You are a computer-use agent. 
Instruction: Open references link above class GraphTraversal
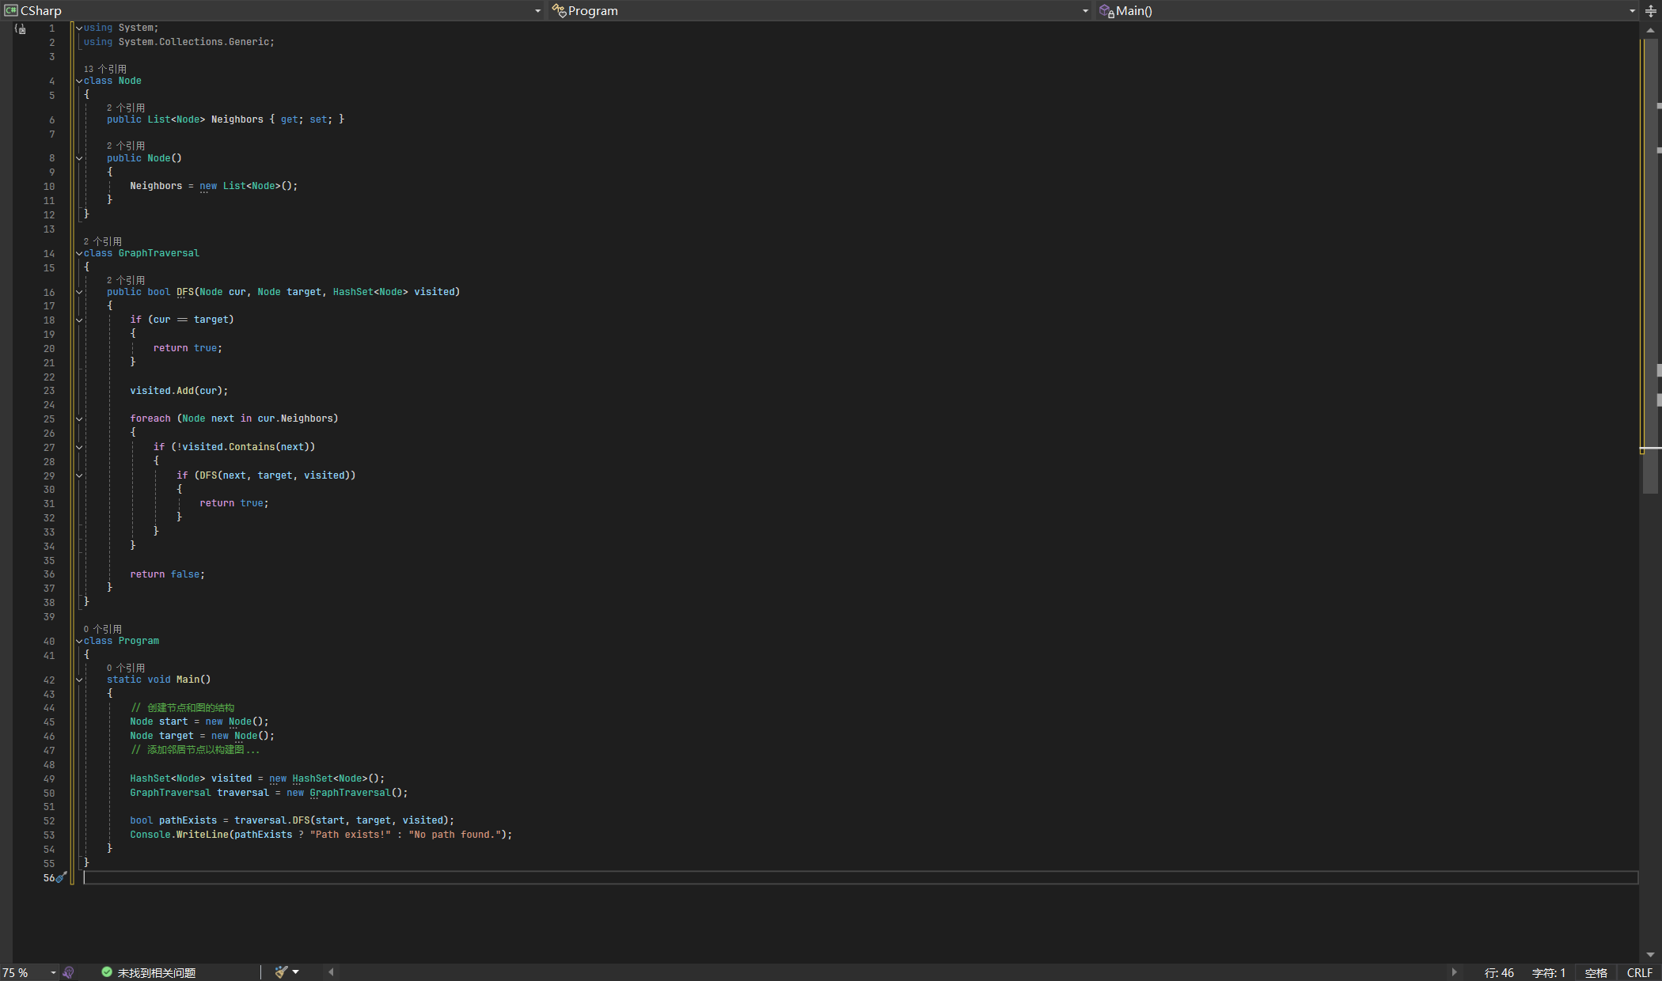coord(103,241)
